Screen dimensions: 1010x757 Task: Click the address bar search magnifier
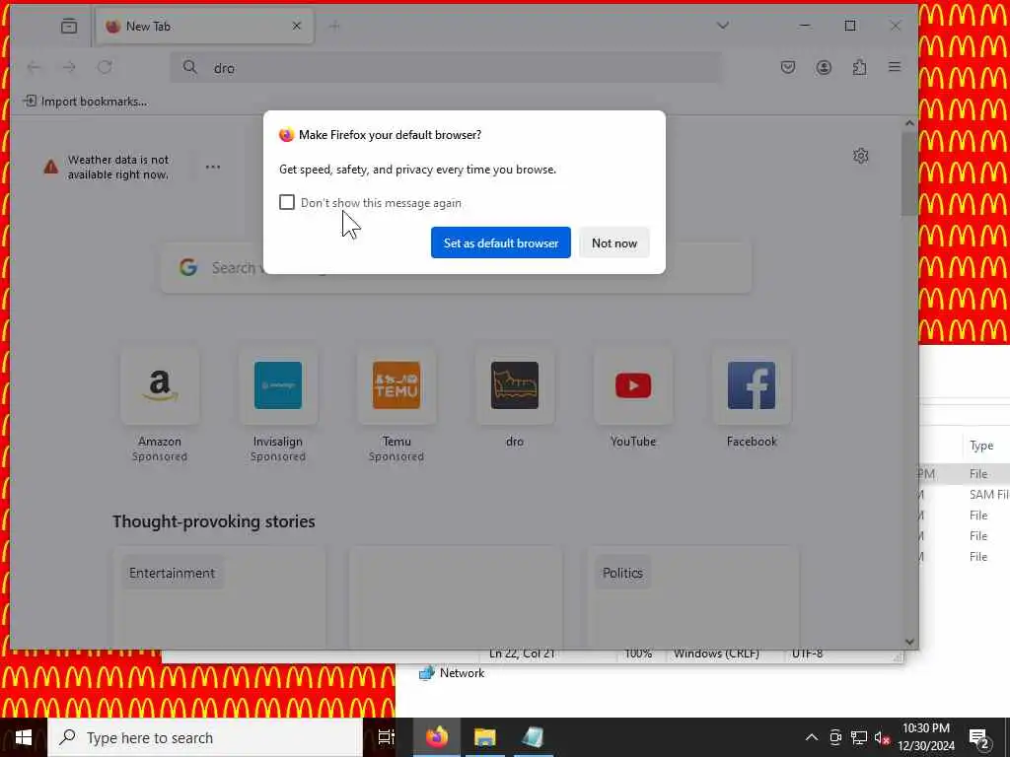190,67
